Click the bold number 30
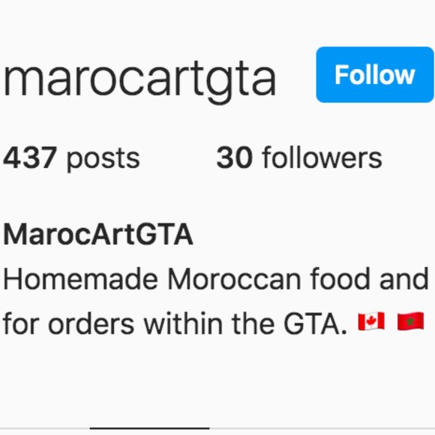Image resolution: width=435 pixels, height=435 pixels. point(235,157)
